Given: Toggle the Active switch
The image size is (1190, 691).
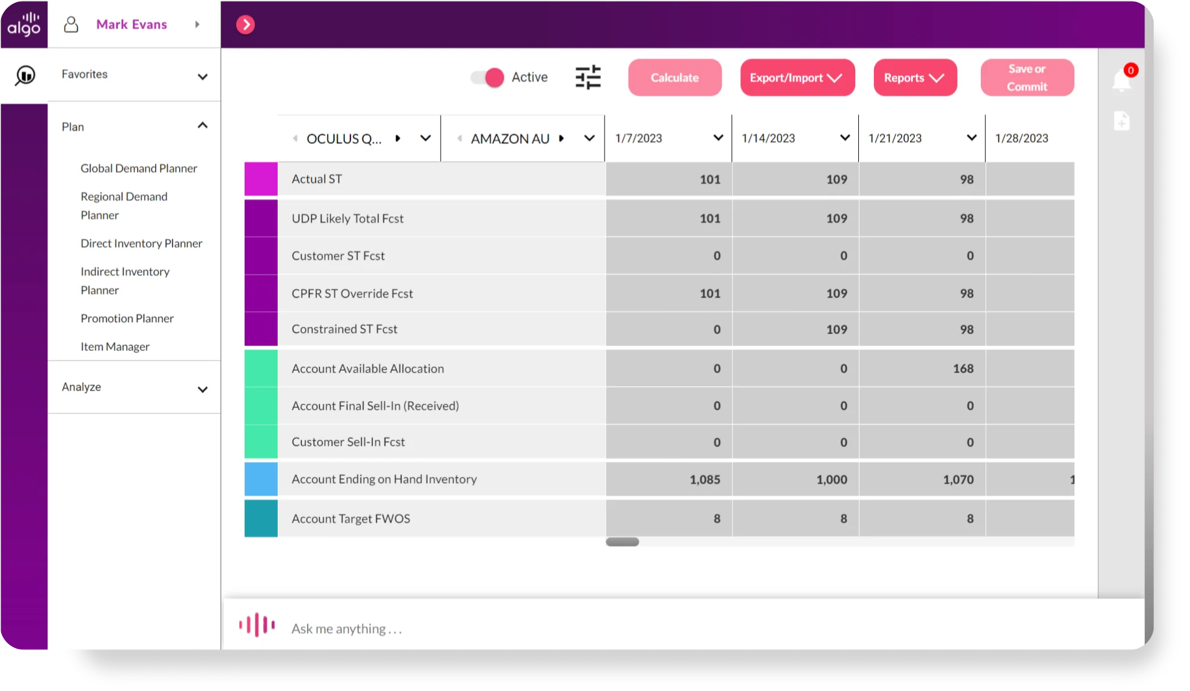Looking at the screenshot, I should 487,78.
